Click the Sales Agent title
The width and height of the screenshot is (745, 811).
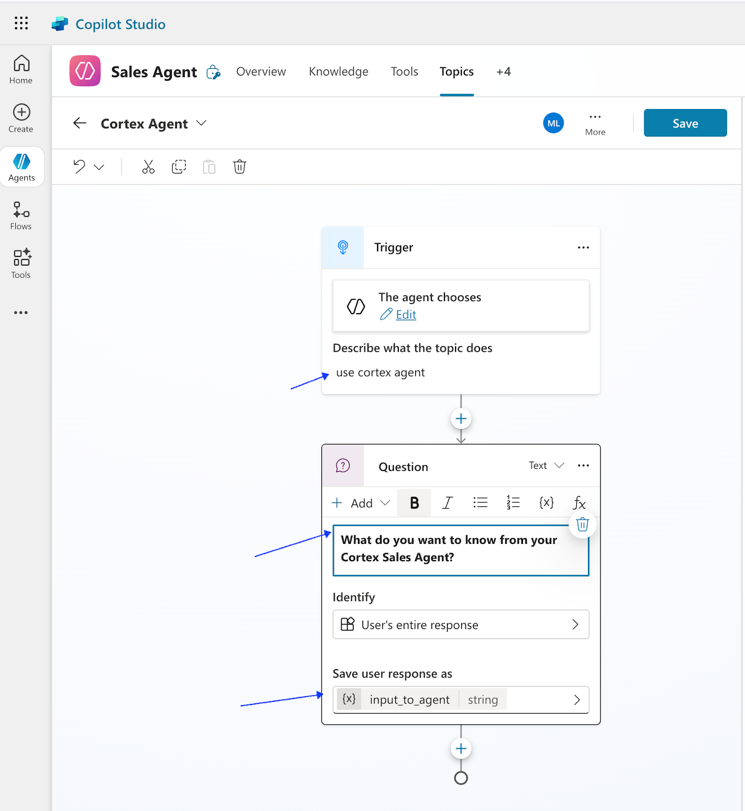point(154,72)
